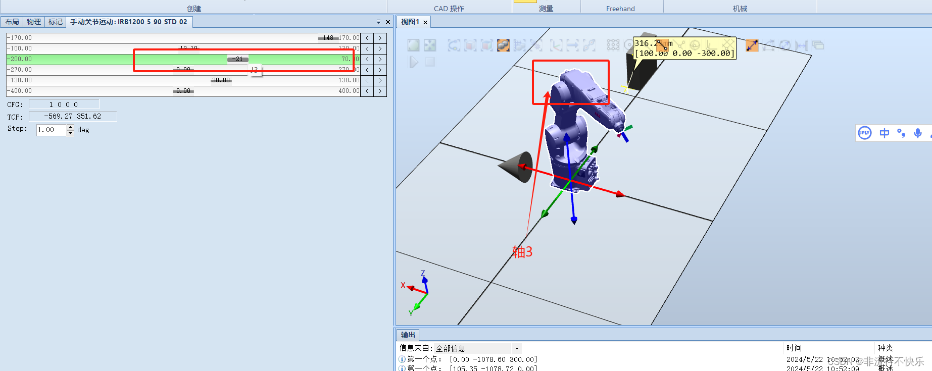Click the View Center icon
The image size is (932, 371).
430,45
